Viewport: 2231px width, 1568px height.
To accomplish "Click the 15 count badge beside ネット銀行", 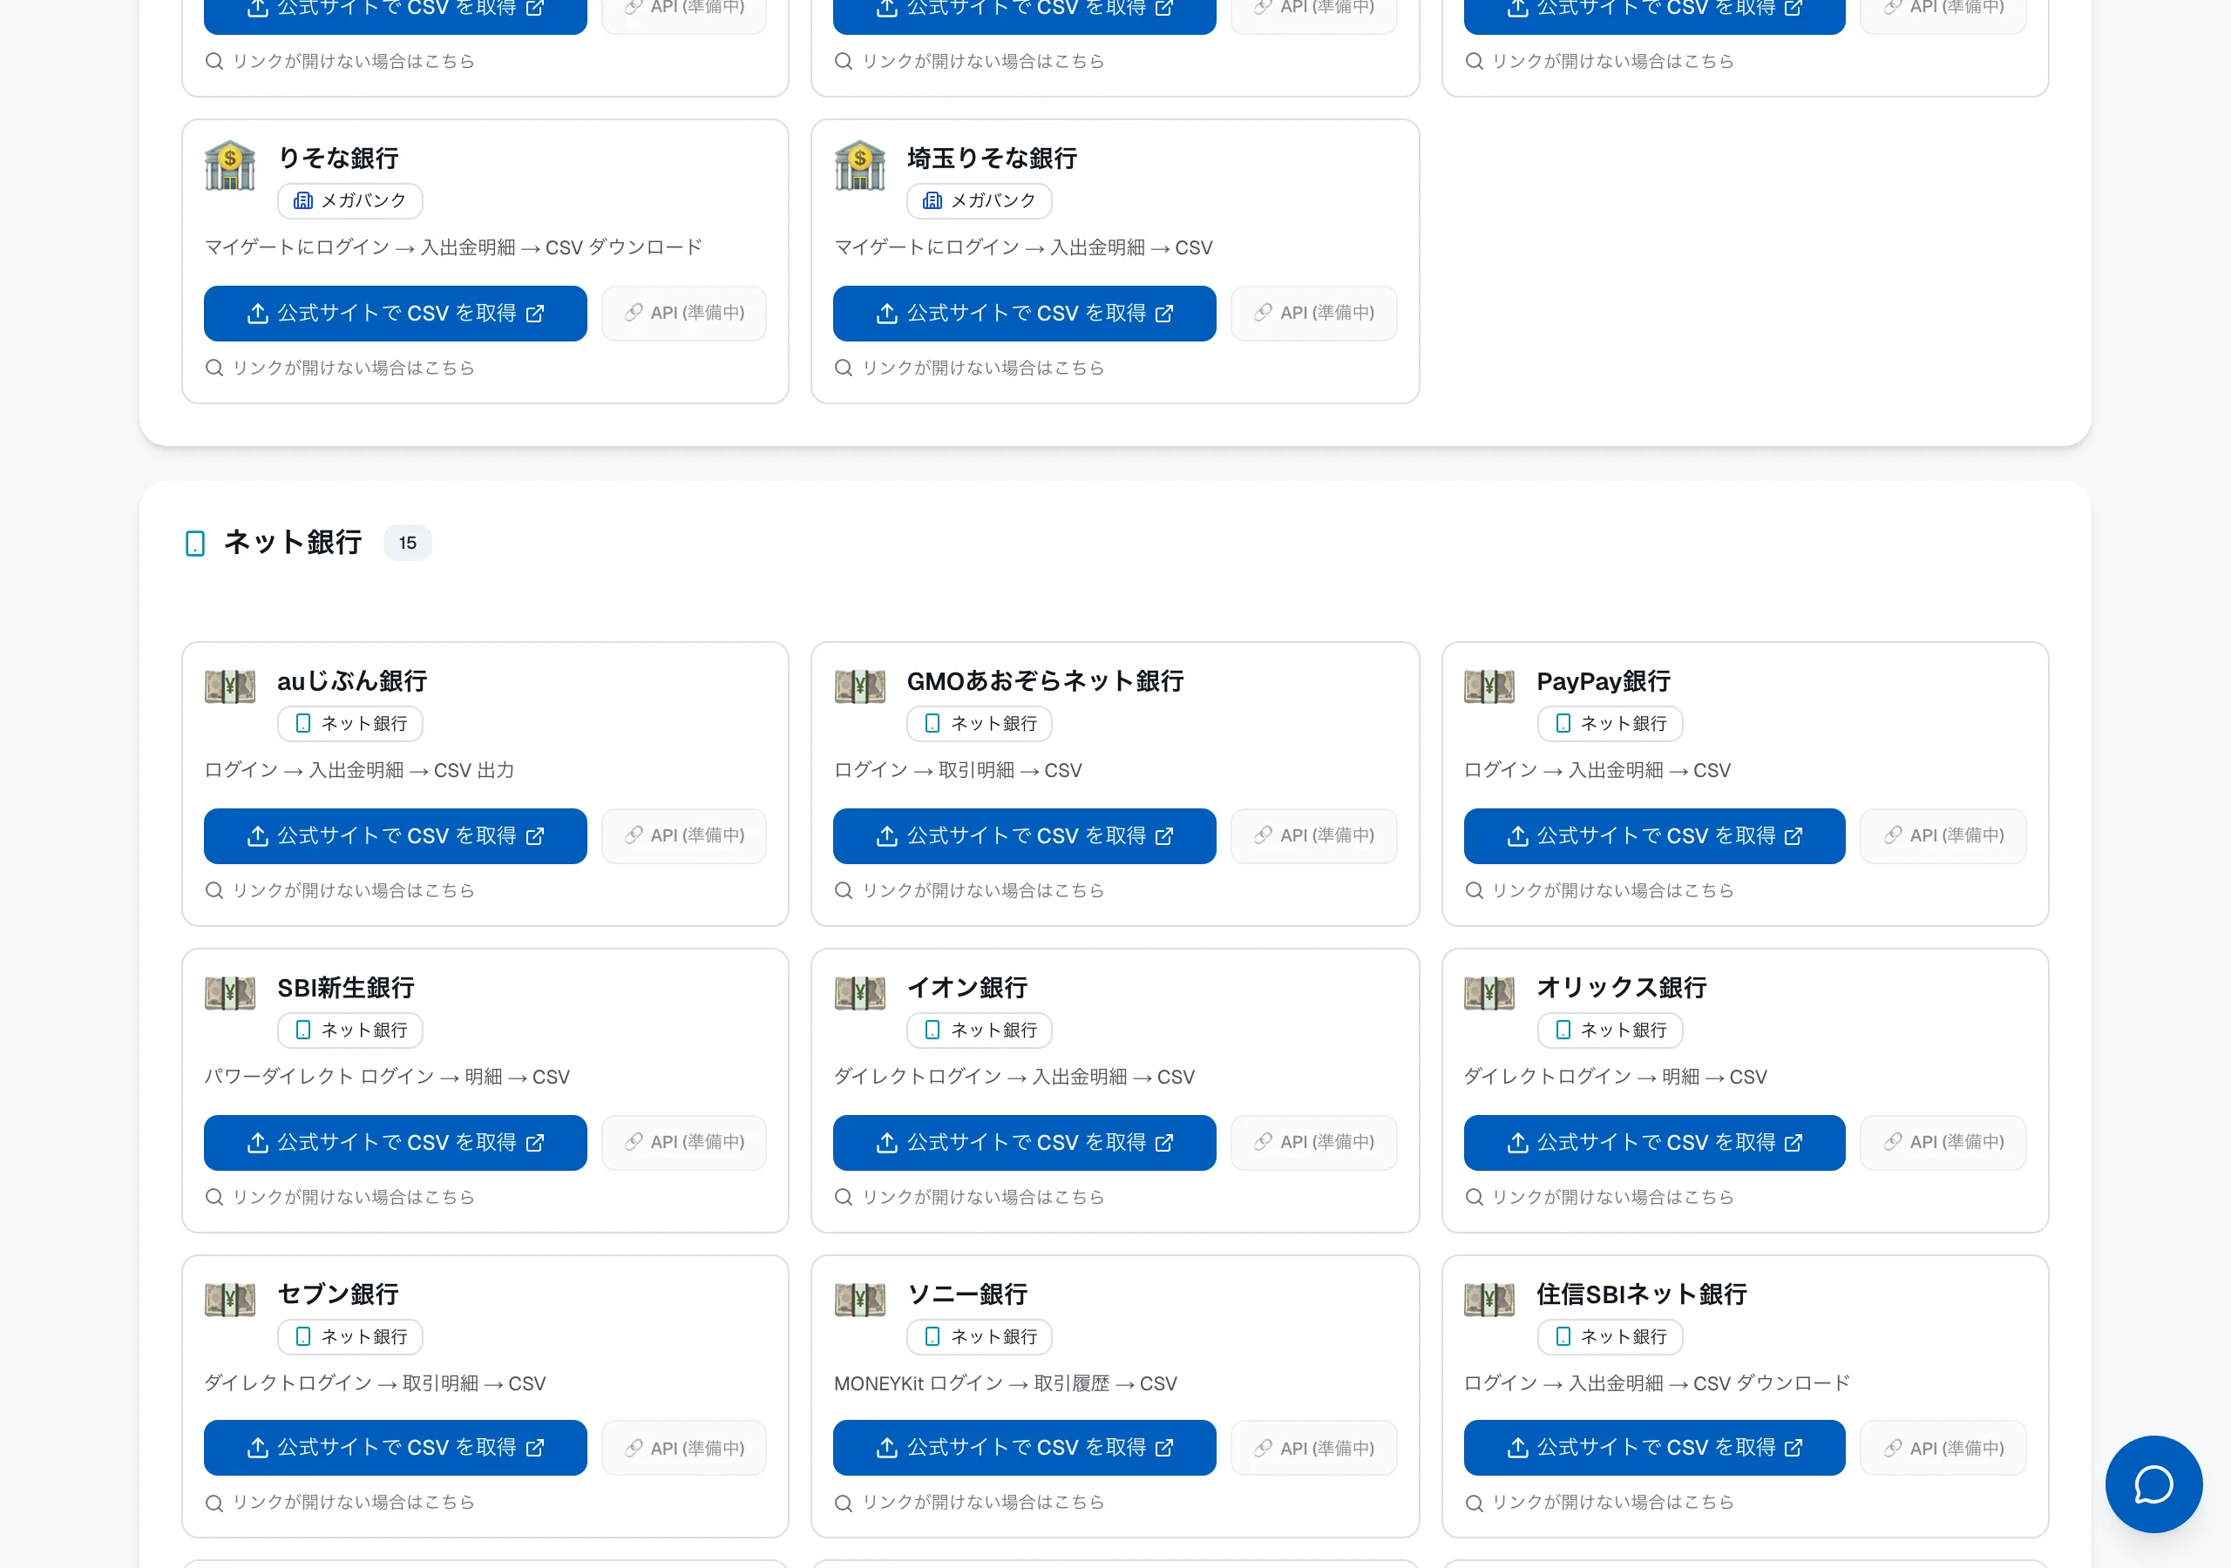I will (x=408, y=543).
